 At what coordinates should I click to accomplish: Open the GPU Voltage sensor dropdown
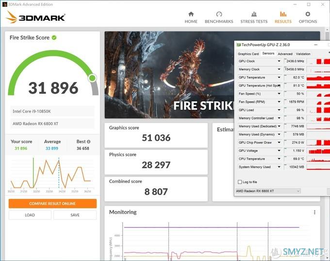click(279, 150)
